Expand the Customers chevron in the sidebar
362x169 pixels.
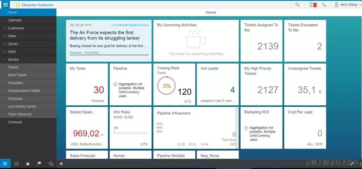pos(4,28)
